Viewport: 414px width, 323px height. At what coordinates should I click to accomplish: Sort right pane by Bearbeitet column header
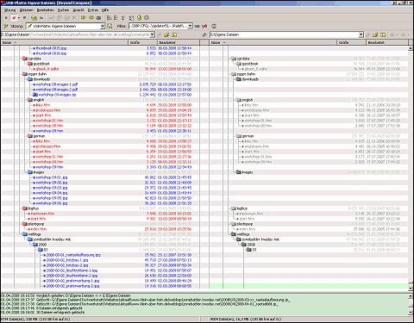[387, 42]
